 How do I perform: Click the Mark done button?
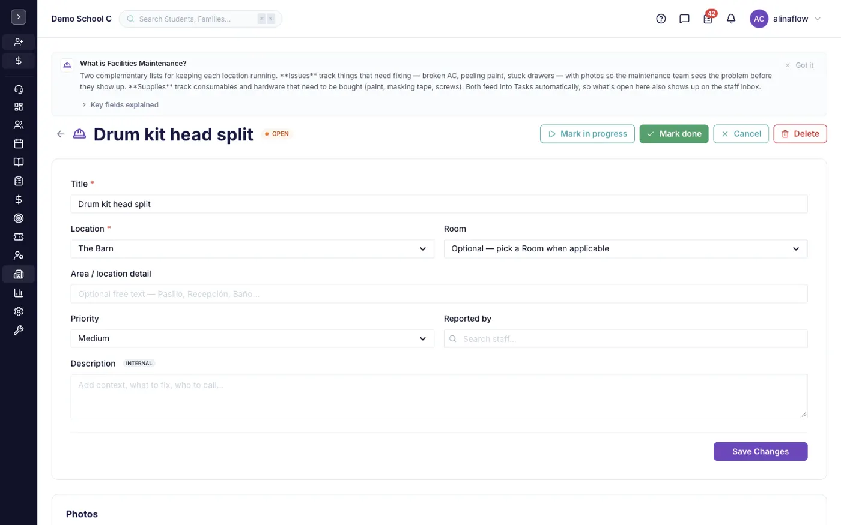pos(674,134)
